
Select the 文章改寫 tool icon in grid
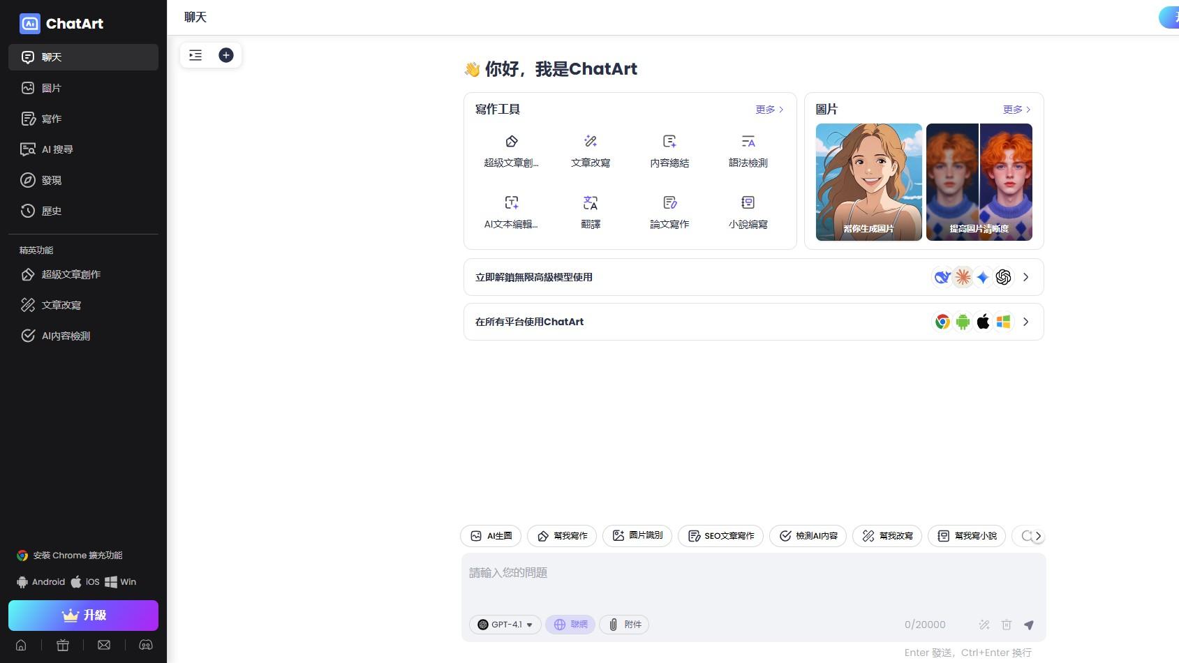pyautogui.click(x=591, y=142)
